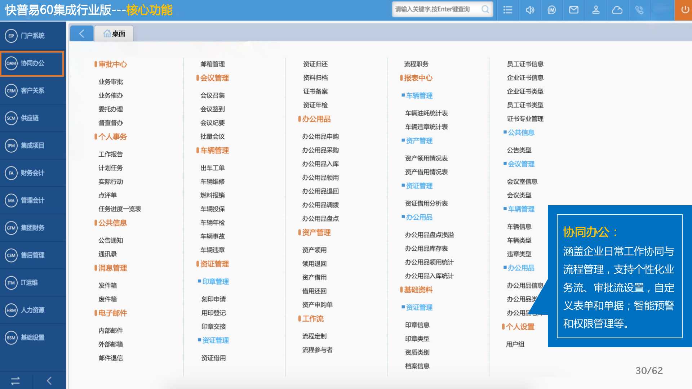This screenshot has height=389, width=692.
Task: Open the IM chat icon
Action: (552, 10)
